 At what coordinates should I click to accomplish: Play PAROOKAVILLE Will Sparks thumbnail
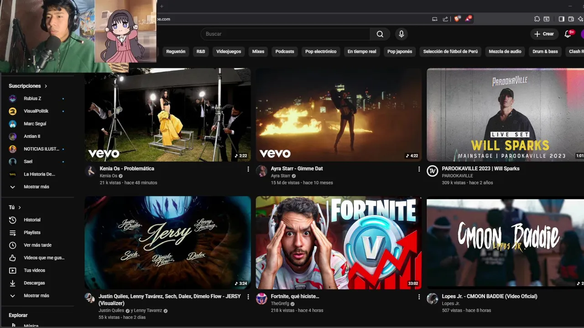tap(505, 115)
